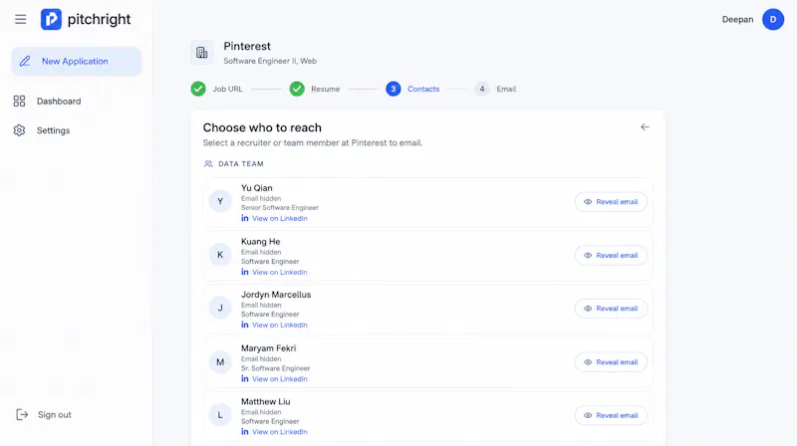The height and width of the screenshot is (446, 797).
Task: Click the Deepan username text
Action: 737,19
